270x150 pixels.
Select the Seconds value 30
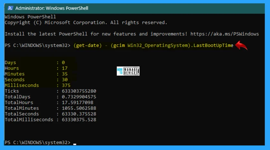click(x=65, y=80)
